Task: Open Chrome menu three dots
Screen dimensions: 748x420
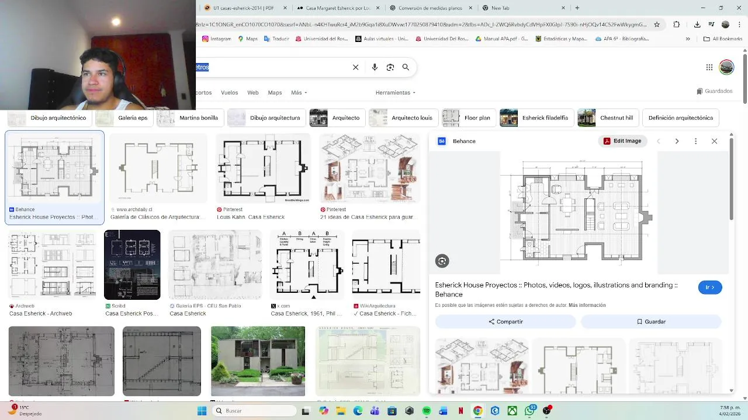Action: coord(739,24)
